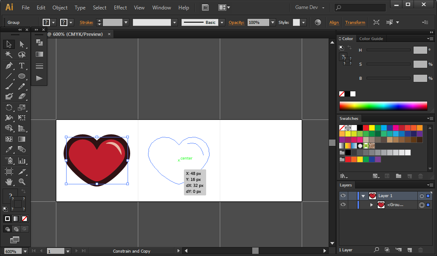This screenshot has height=256, width=437.
Task: Toggle visibility of the Group sublayer
Action: click(x=343, y=205)
